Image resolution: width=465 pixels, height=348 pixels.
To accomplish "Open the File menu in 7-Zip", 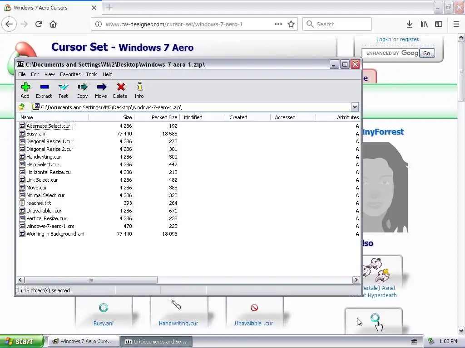I will coord(22,74).
